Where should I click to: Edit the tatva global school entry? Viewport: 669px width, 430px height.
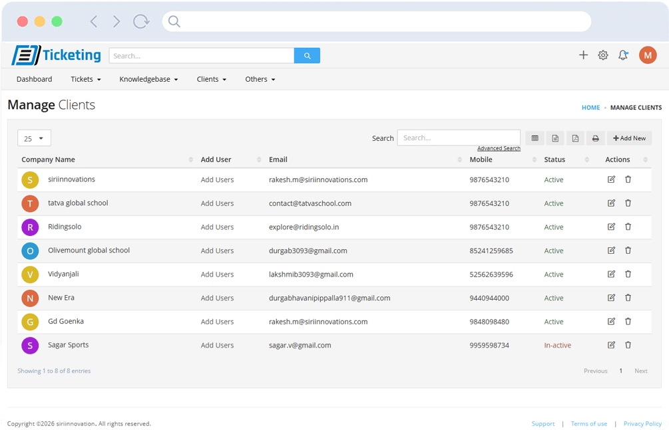[611, 203]
